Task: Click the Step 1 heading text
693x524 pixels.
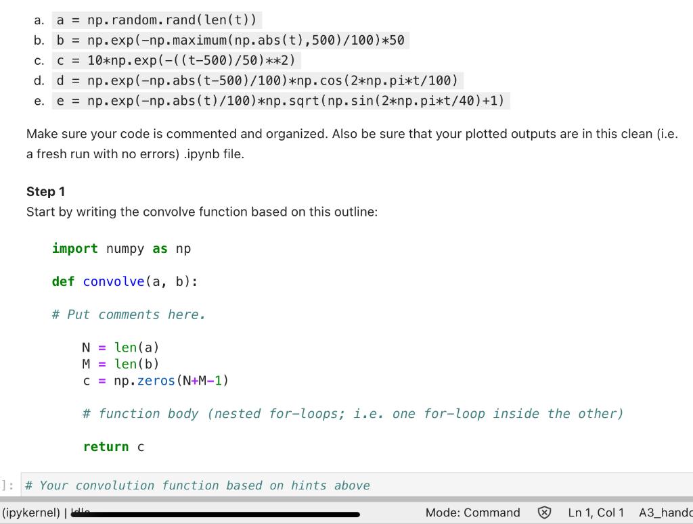Action: pyautogui.click(x=45, y=191)
